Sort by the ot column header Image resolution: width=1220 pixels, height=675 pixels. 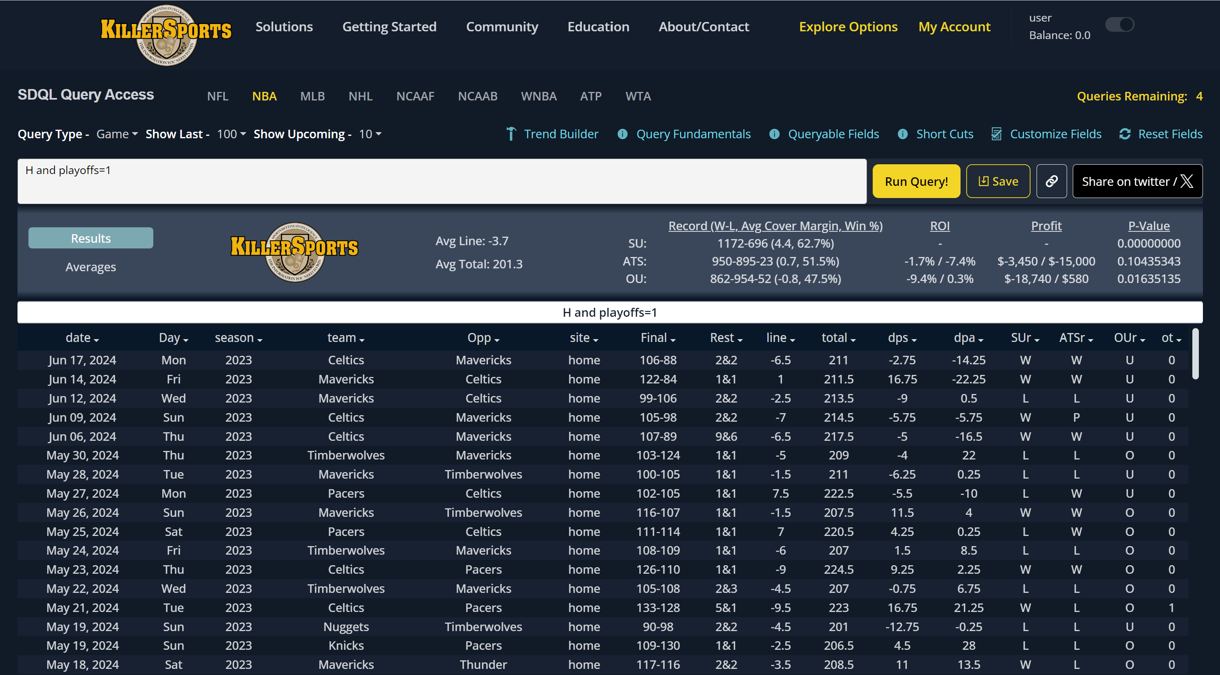click(1171, 338)
